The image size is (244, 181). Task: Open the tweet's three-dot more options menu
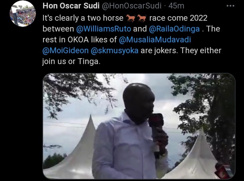click(230, 6)
